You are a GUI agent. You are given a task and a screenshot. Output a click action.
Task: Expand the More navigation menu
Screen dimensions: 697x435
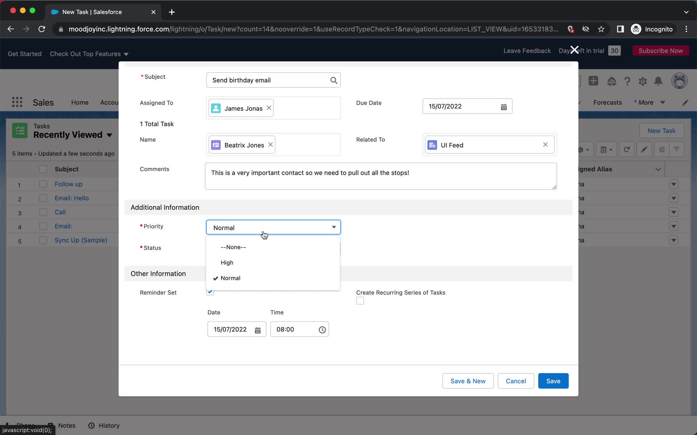(x=649, y=103)
